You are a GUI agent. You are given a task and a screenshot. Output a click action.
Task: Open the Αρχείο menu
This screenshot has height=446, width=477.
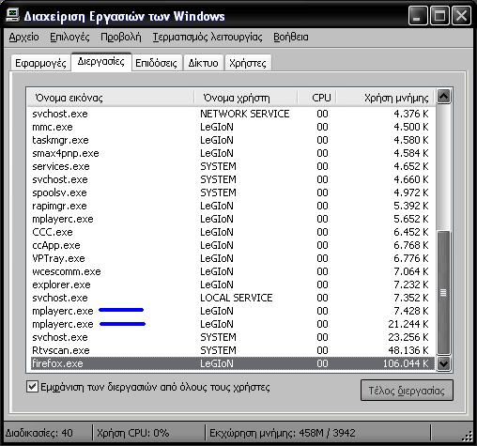(x=23, y=37)
